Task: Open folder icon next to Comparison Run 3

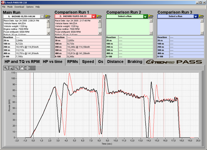Action: pyautogui.click(x=201, y=16)
